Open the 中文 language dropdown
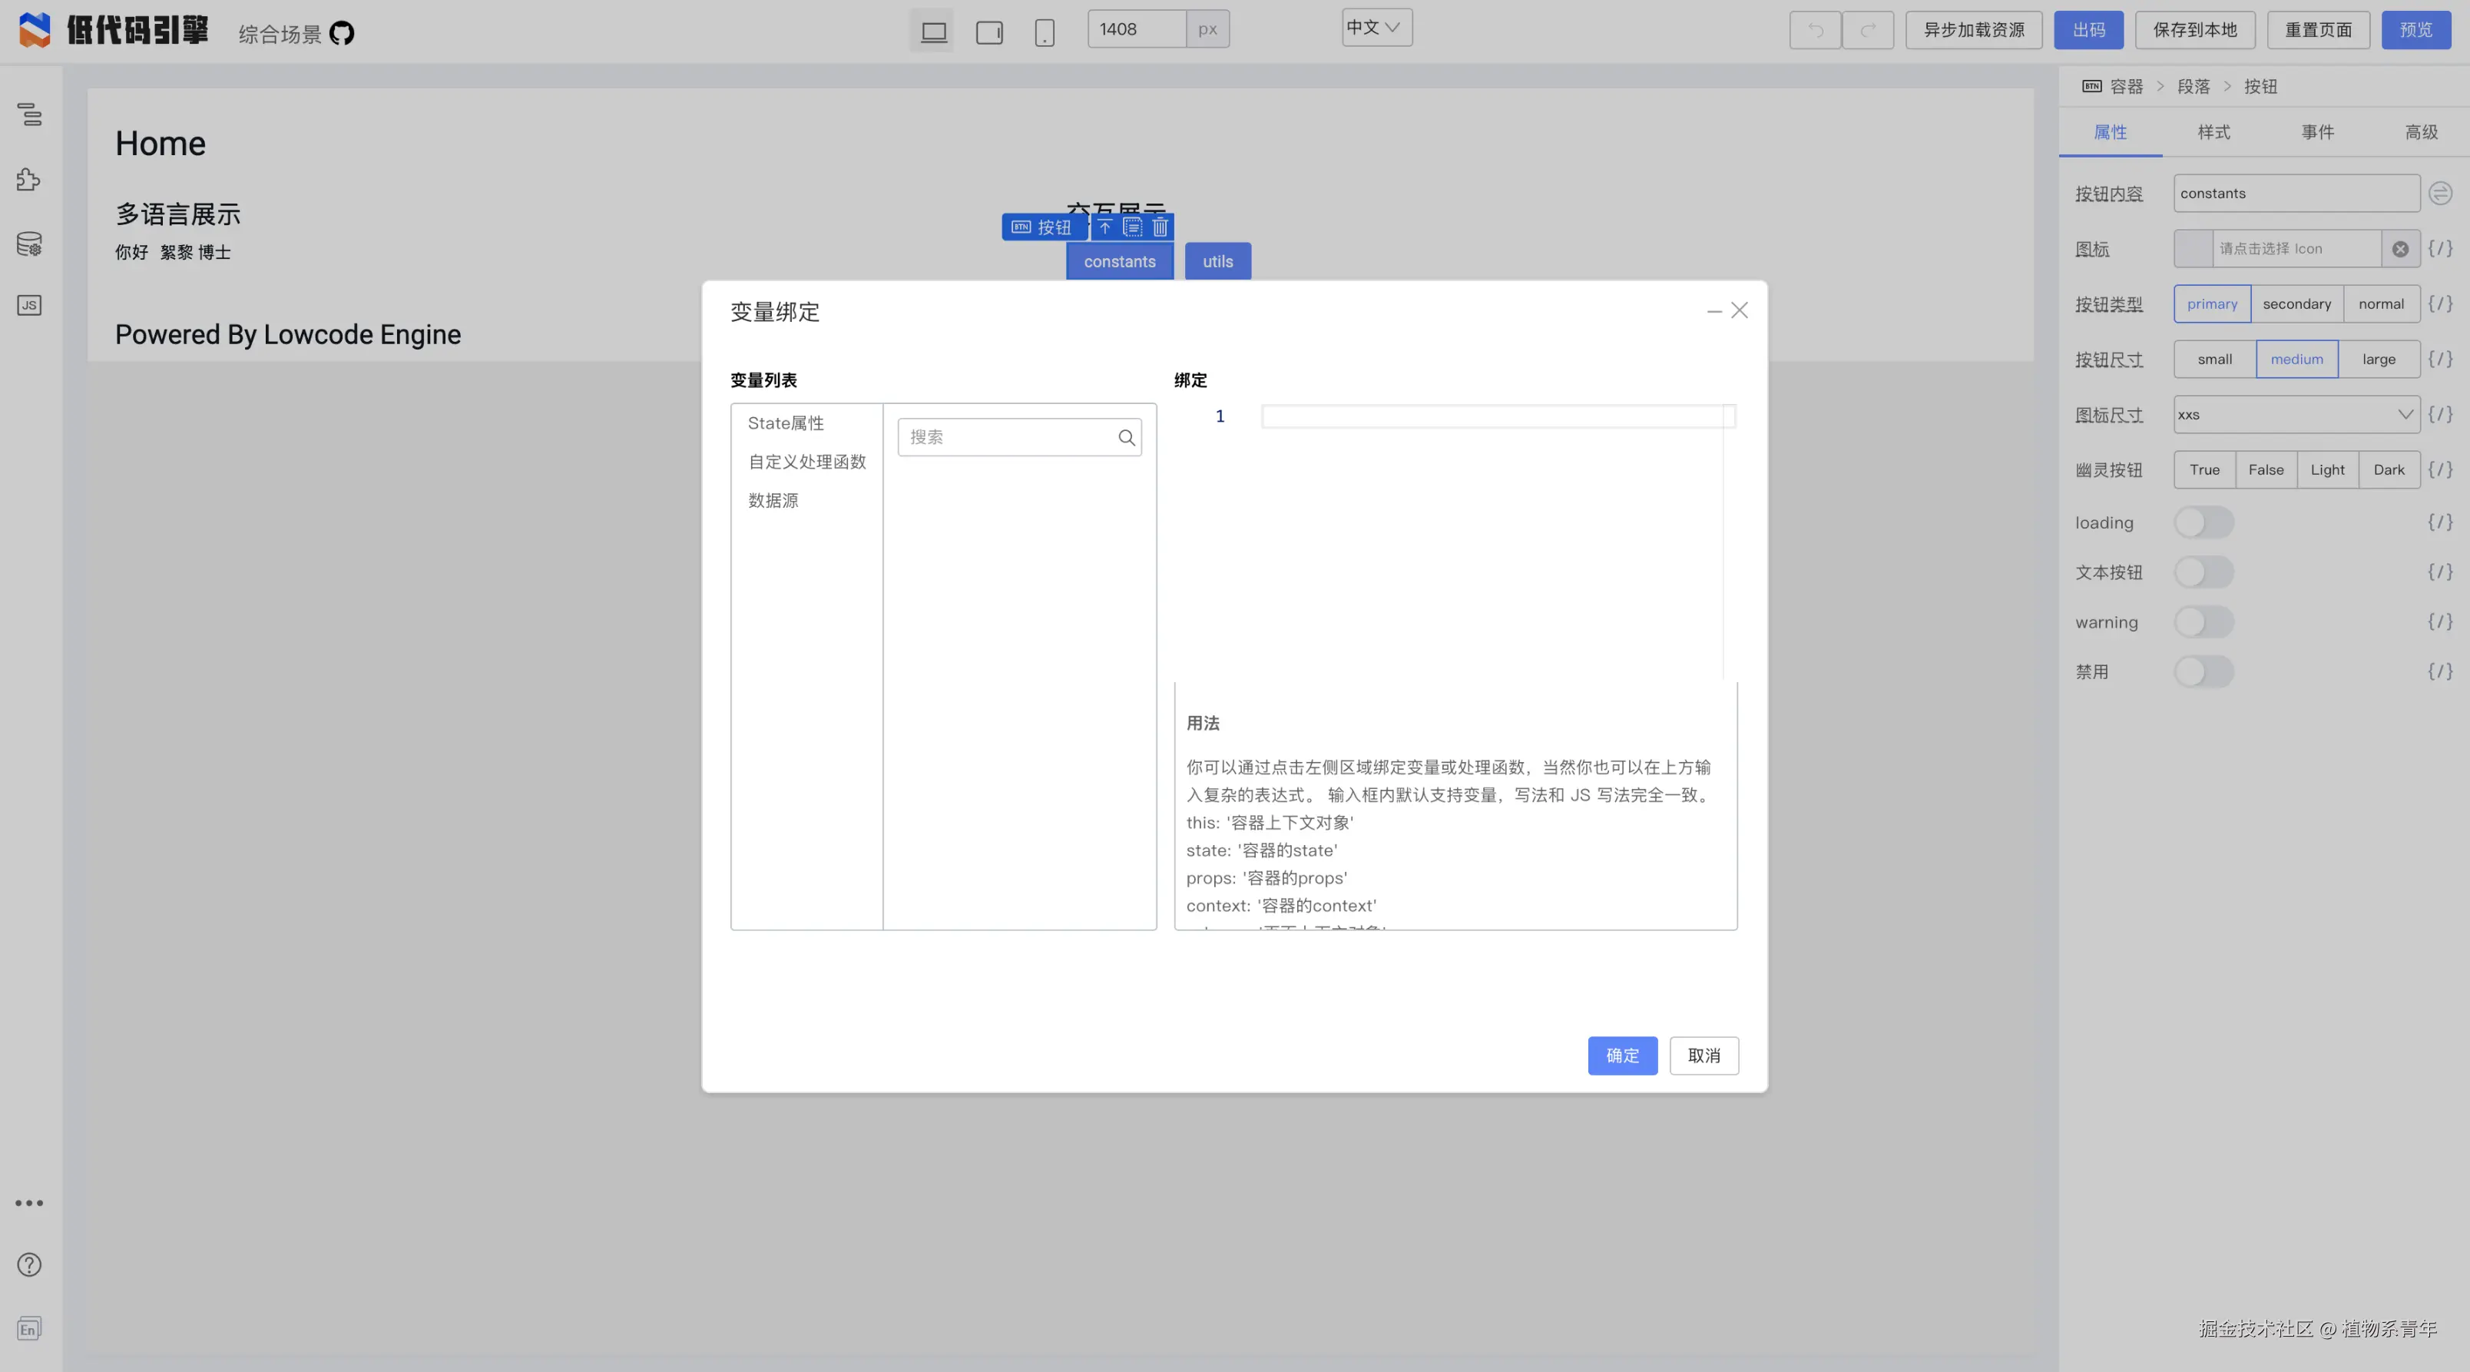Image resolution: width=2470 pixels, height=1372 pixels. point(1376,28)
